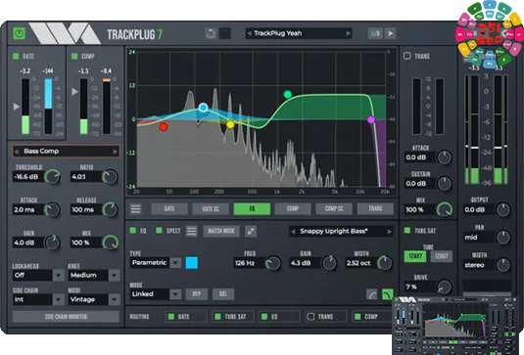Open the EQ section list menu icon
The height and width of the screenshot is (355, 524).
pyautogui.click(x=192, y=231)
